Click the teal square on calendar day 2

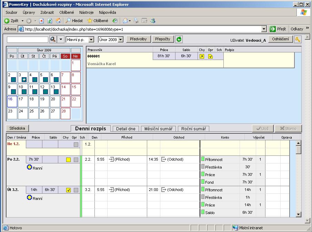pyautogui.click(x=13, y=80)
